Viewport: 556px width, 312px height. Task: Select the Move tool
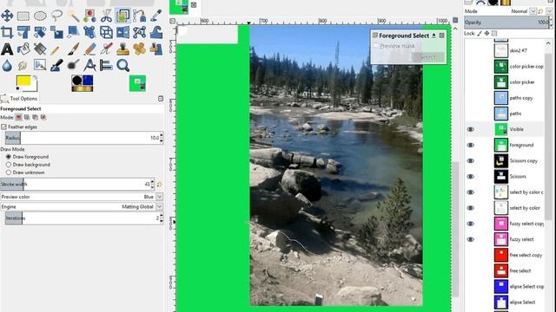point(7,16)
